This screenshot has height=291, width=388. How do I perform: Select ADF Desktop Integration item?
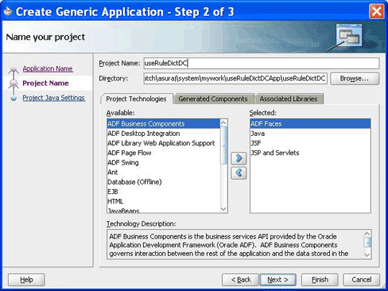click(x=163, y=134)
